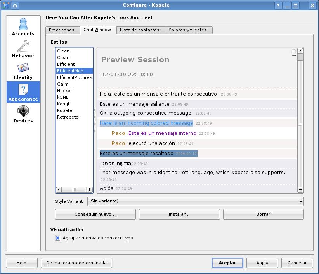This screenshot has height=274, width=319.
Task: Select the Hacker style
Action: pyautogui.click(x=74, y=91)
